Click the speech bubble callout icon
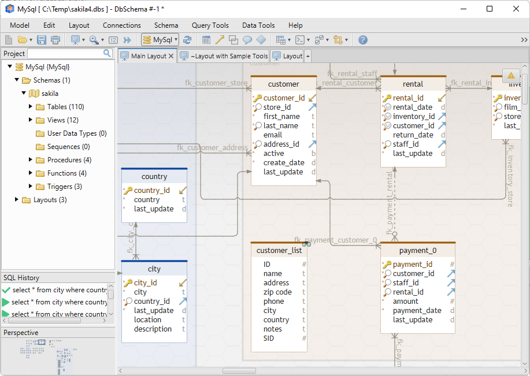The image size is (530, 376). pos(247,40)
